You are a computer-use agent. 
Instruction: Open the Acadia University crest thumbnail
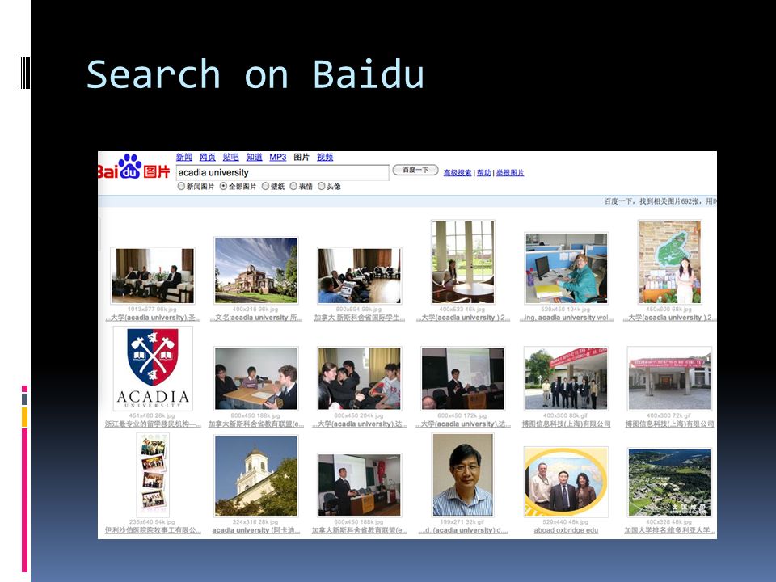(153, 369)
